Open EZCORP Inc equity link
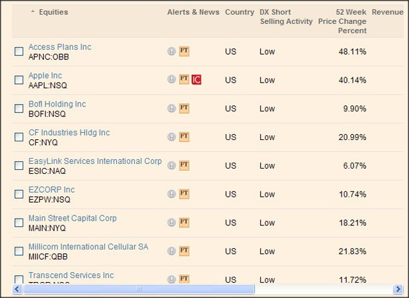409x298 pixels. point(51,189)
